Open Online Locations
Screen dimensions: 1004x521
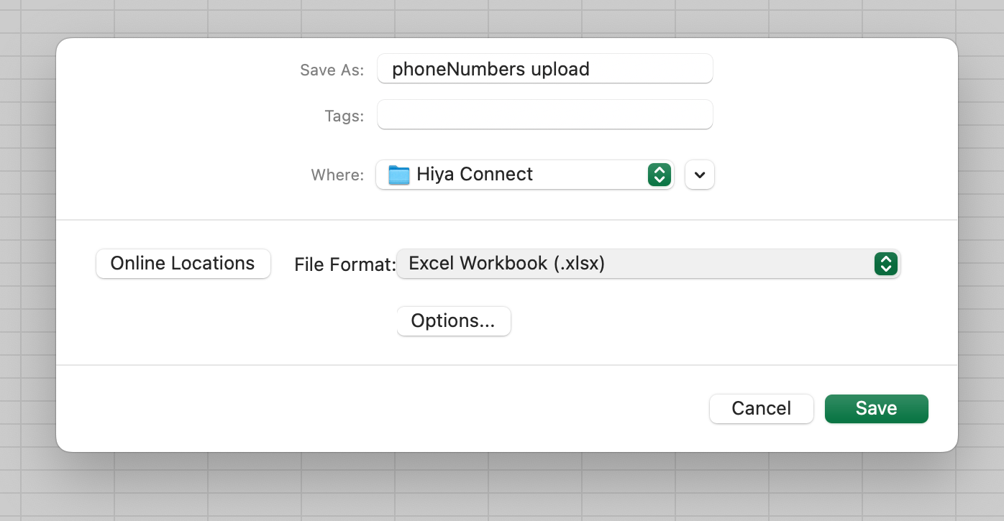(183, 264)
